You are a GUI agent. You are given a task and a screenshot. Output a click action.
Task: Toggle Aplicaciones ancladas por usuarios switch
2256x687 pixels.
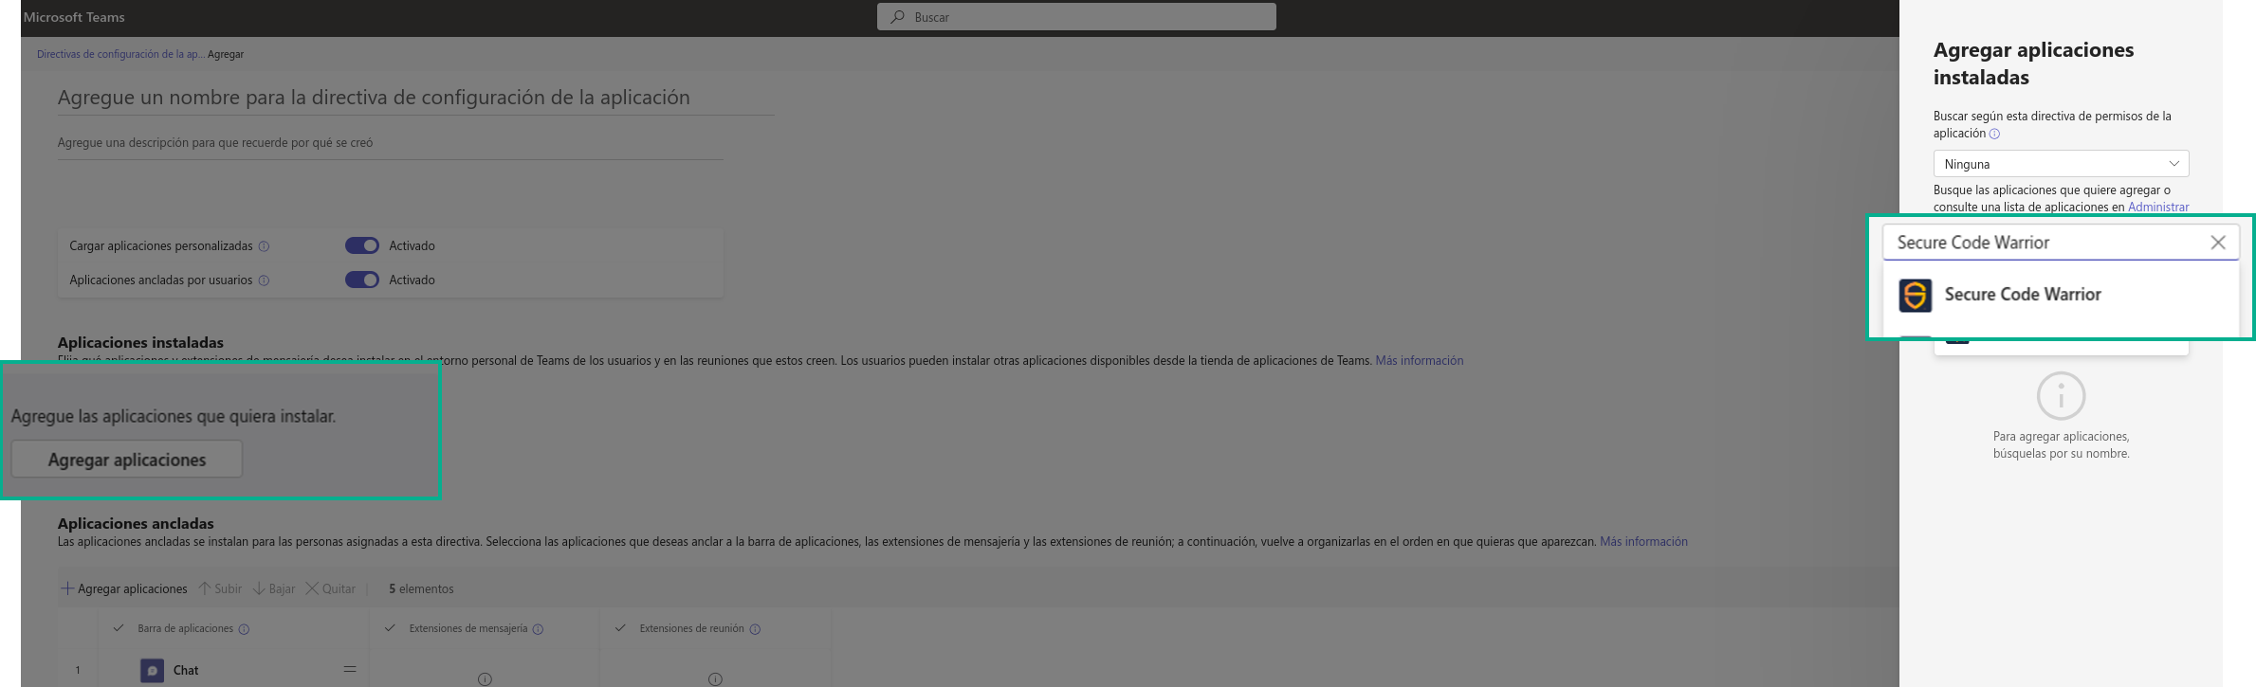pos(361,280)
